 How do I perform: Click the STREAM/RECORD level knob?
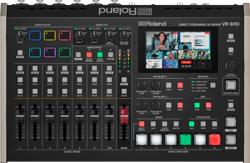(124, 36)
